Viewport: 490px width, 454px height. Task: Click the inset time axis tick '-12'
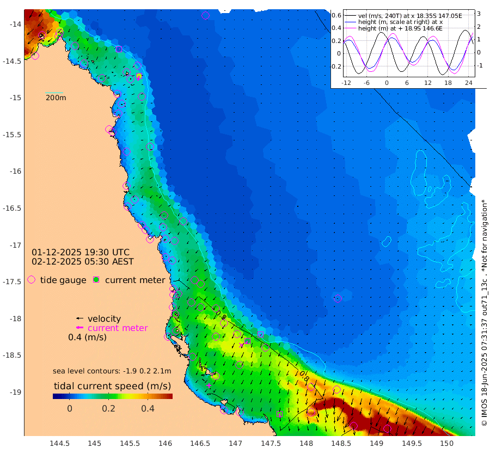tap(346, 83)
